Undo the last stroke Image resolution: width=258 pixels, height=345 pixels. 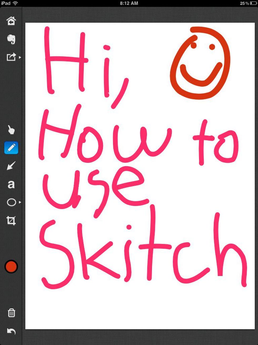(11, 331)
